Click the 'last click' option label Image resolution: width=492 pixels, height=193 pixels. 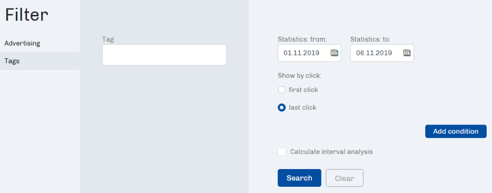coord(303,108)
